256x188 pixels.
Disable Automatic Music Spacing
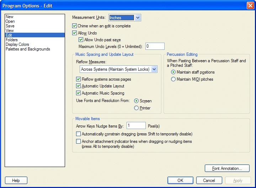(x=79, y=93)
